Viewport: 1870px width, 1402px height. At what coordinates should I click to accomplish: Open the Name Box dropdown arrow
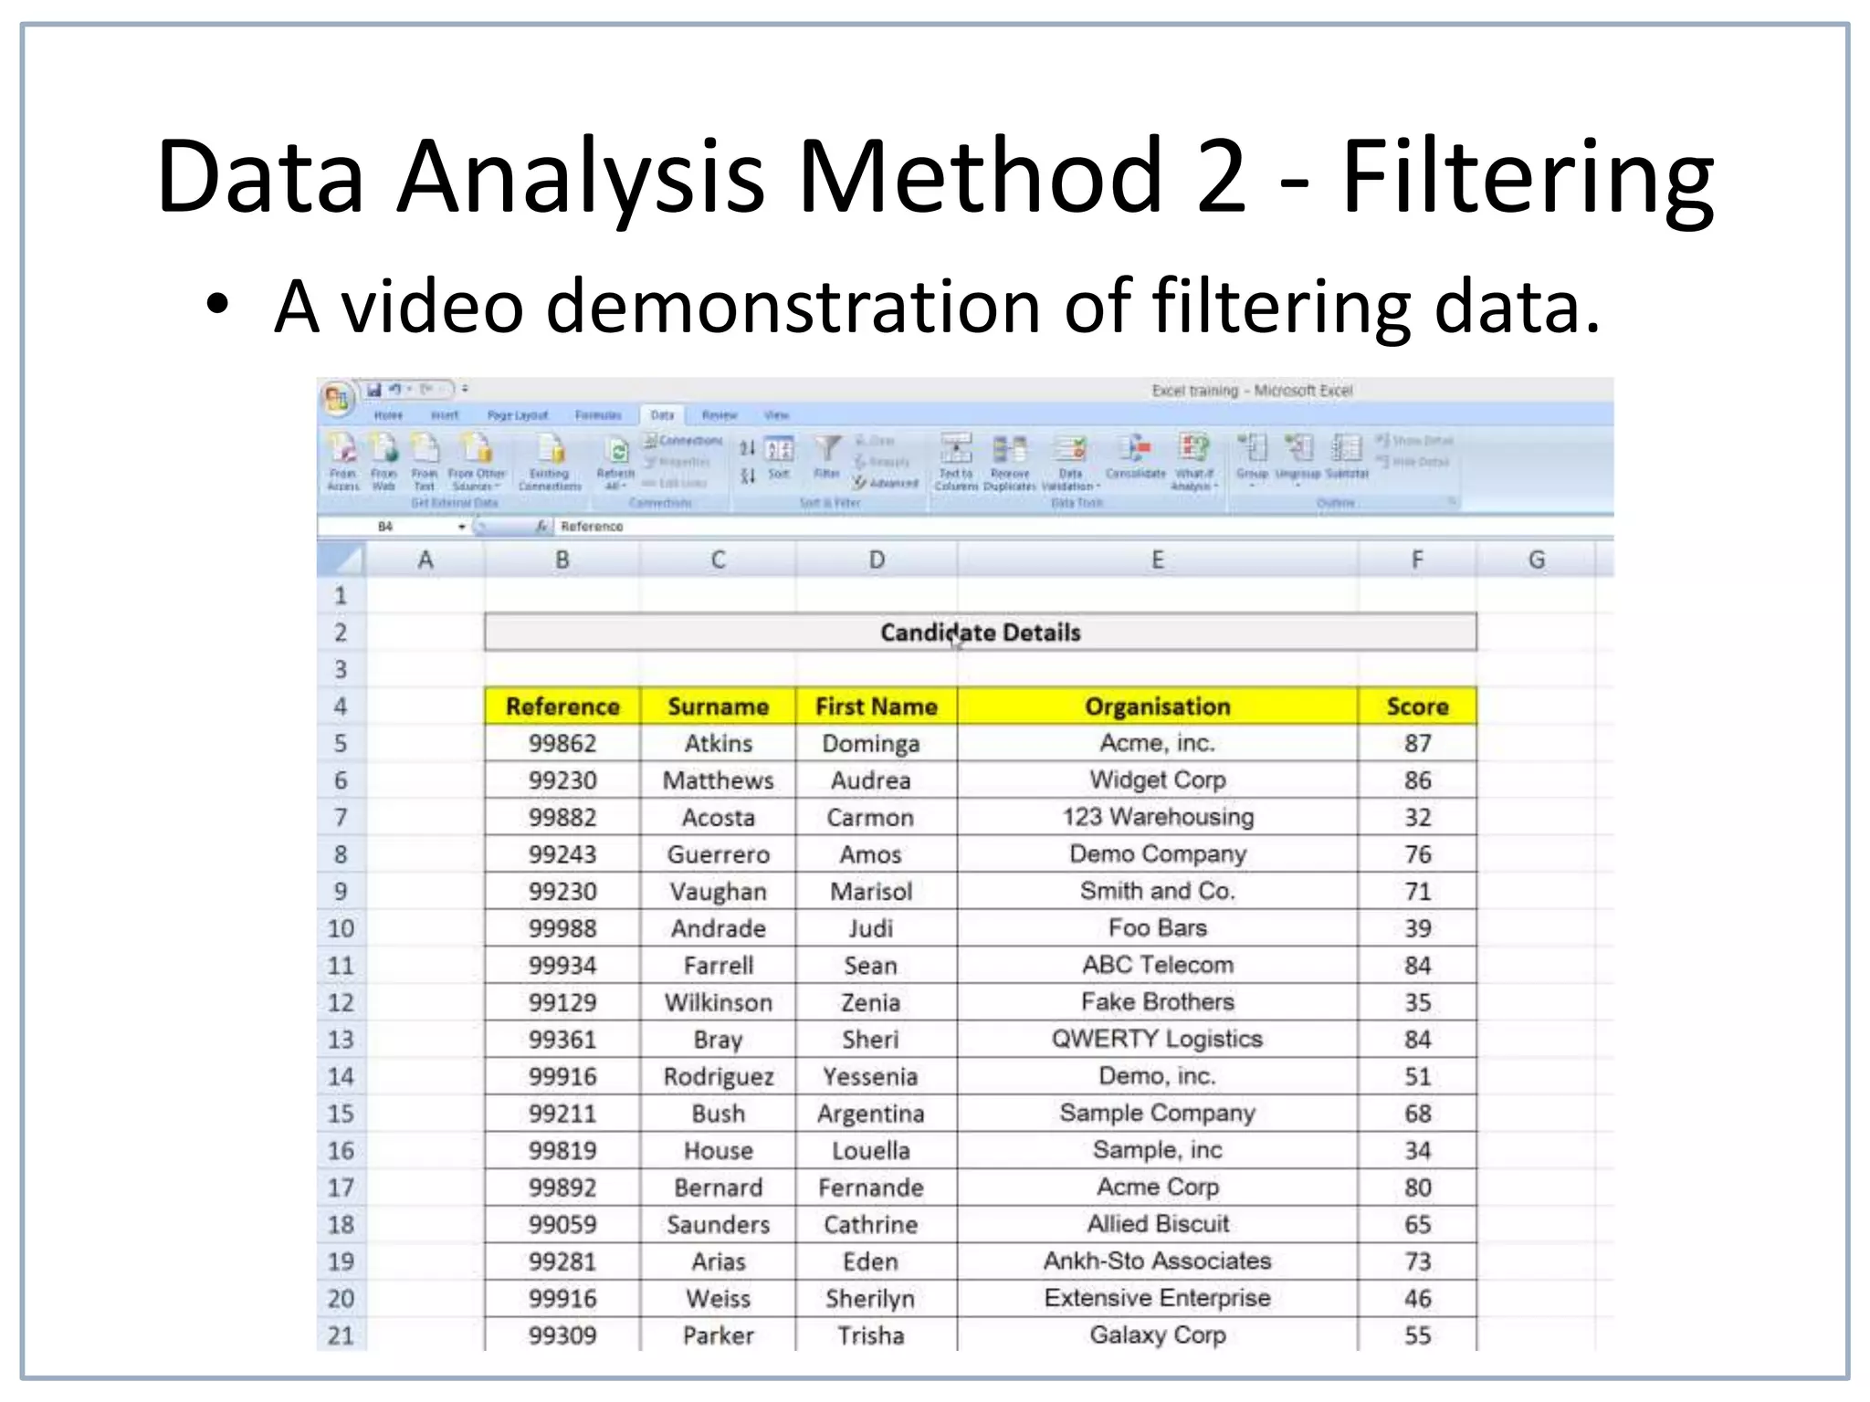(462, 527)
